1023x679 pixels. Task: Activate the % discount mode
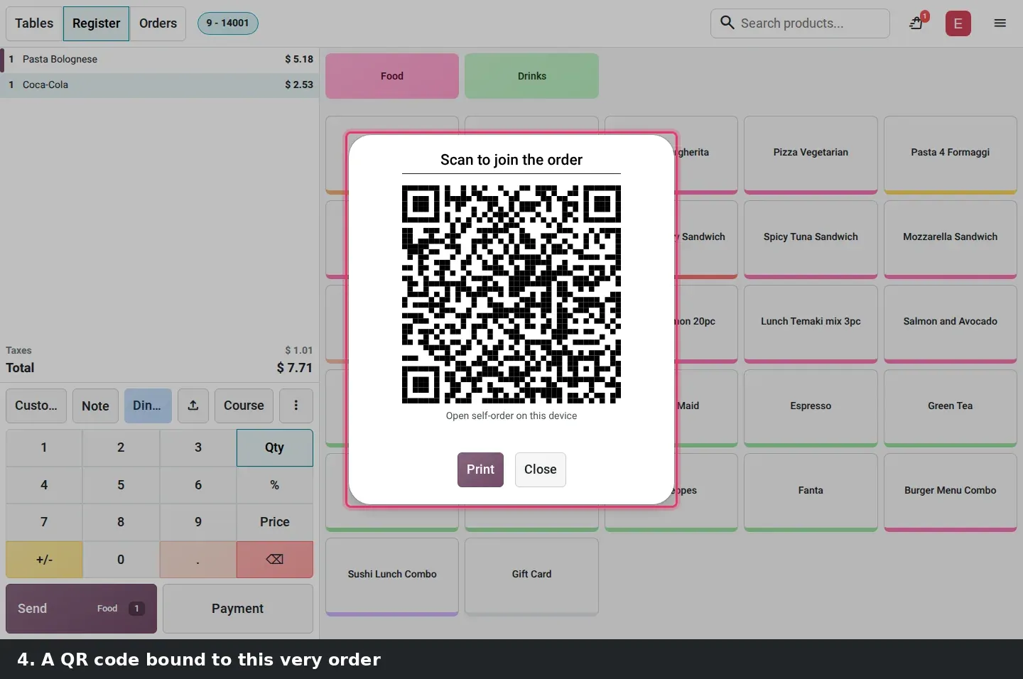click(275, 485)
